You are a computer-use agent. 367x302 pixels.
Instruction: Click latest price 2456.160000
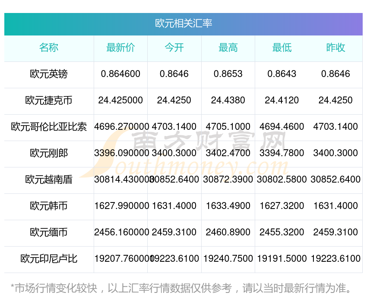tap(121, 232)
